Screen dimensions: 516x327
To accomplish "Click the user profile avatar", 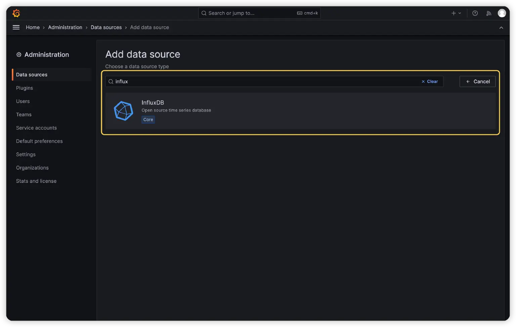I will pos(502,13).
